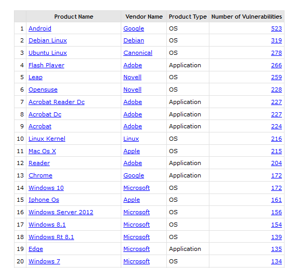
Task: Click the Adobe vendor link in the Flash Player row
Action: tap(133, 65)
